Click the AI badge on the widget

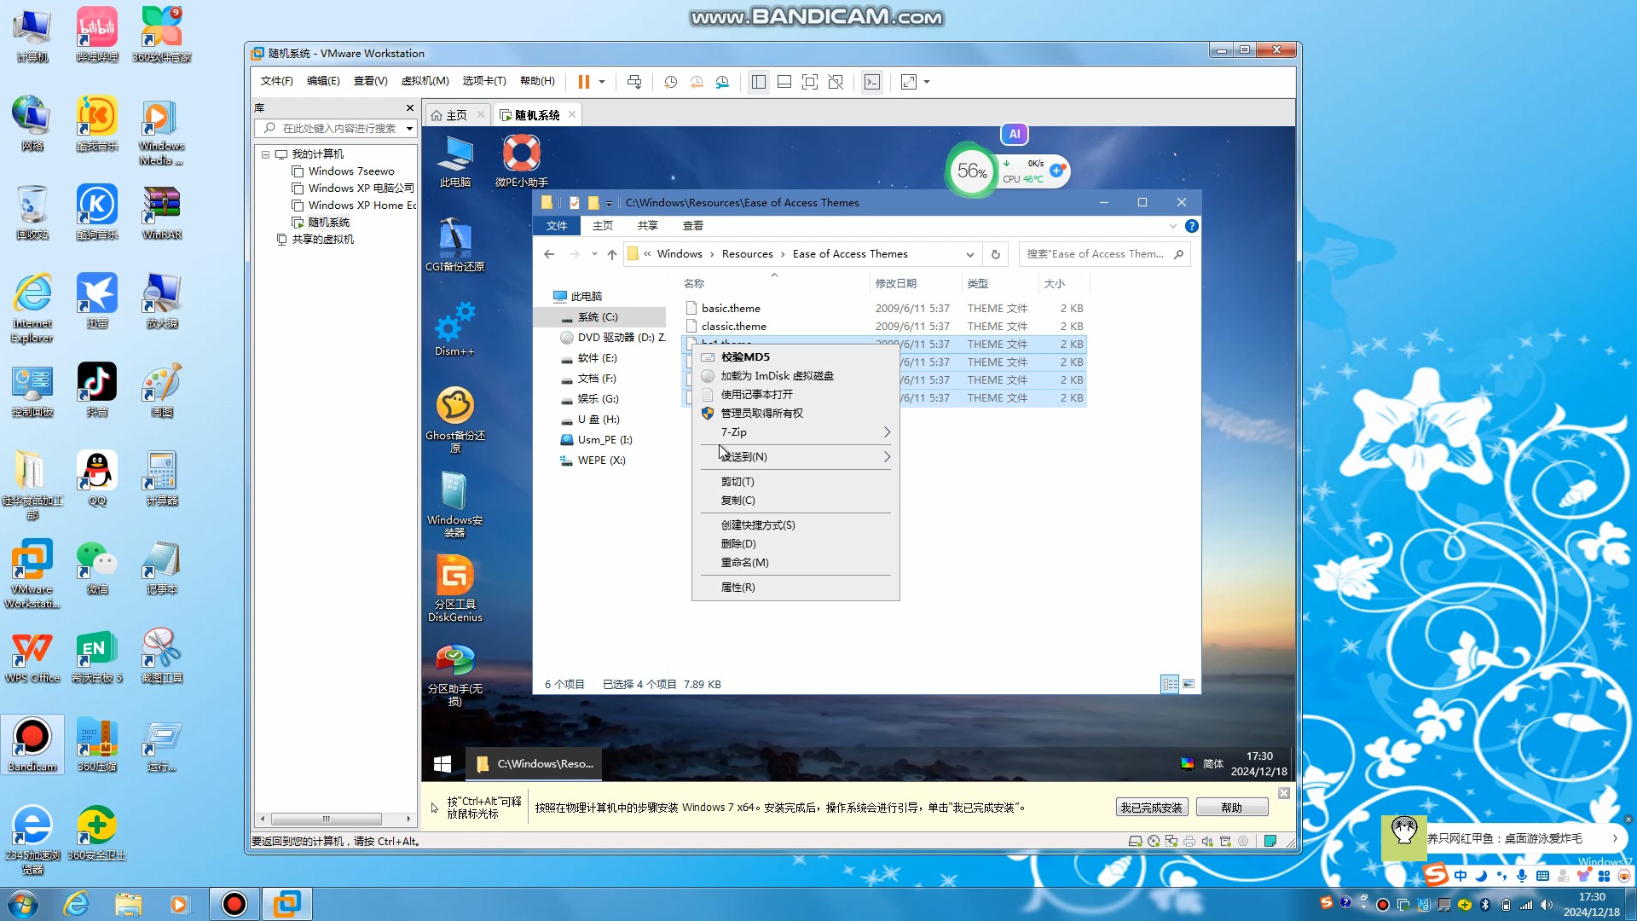click(x=1015, y=134)
